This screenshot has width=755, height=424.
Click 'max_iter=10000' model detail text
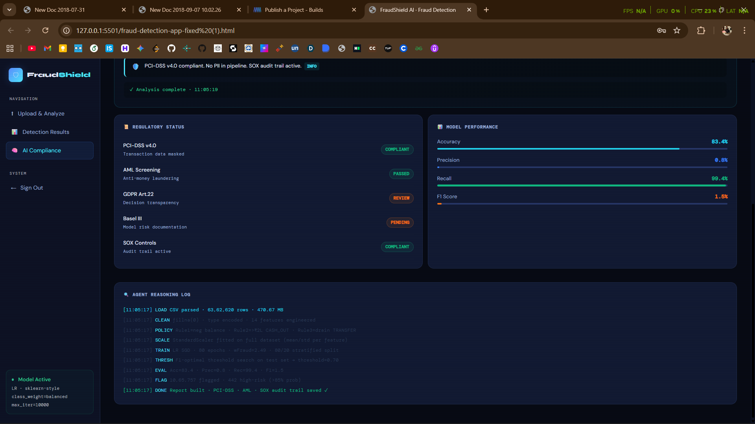pyautogui.click(x=30, y=405)
